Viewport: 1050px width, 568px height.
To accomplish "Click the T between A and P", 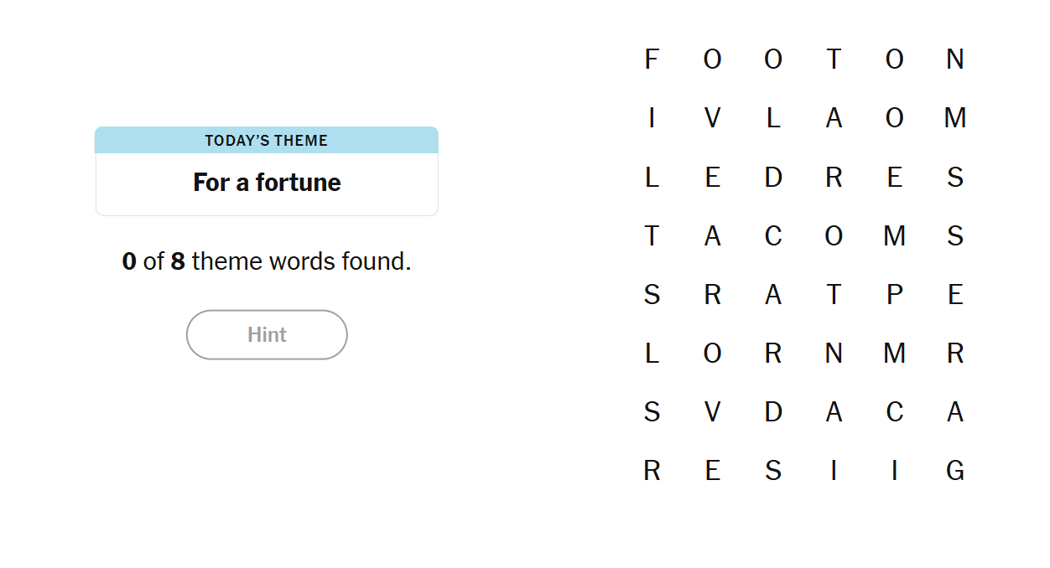I will coord(834,295).
